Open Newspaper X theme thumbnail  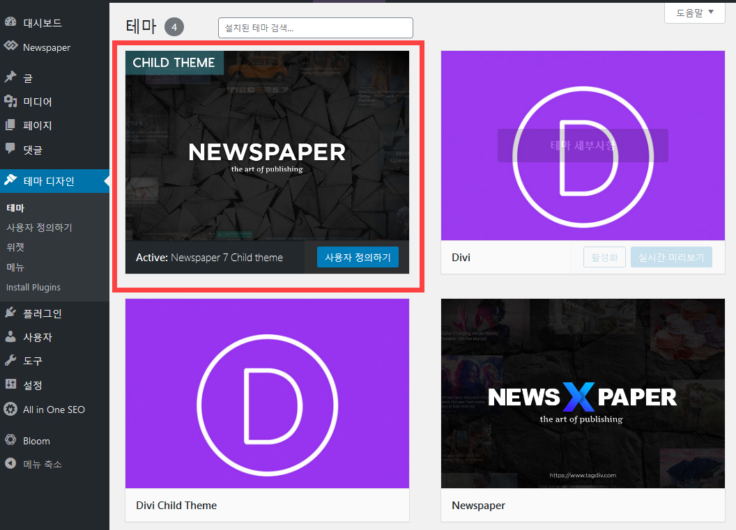[x=583, y=393]
